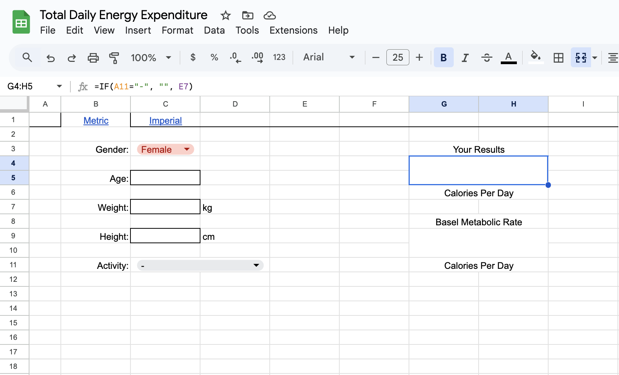Viewport: 619px width, 375px height.
Task: Open the Data menu
Action: coord(214,31)
